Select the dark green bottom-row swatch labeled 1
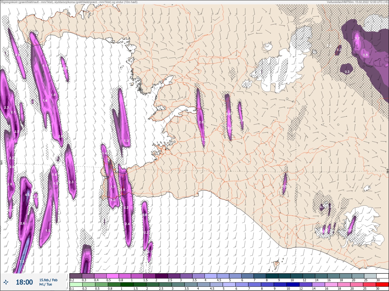 (x=126, y=285)
